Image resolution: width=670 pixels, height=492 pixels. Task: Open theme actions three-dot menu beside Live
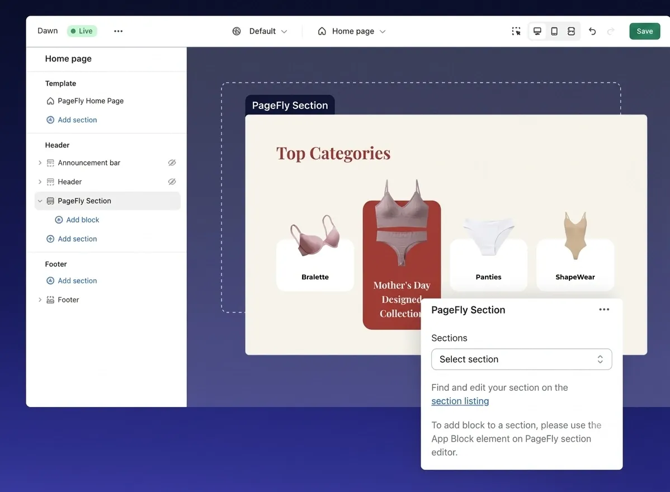(x=119, y=31)
